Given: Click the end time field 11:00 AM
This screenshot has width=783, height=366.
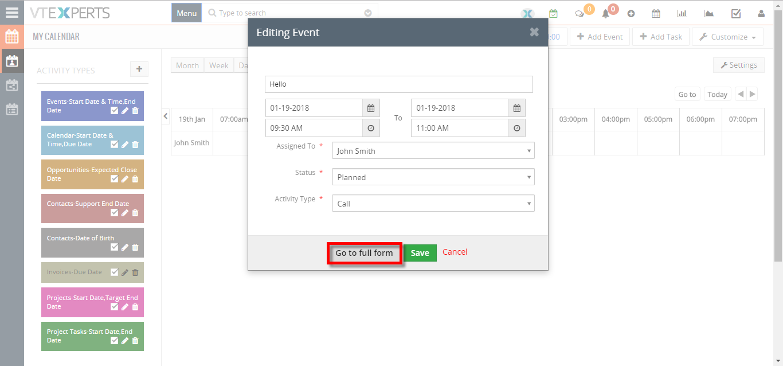Looking at the screenshot, I should click(x=460, y=128).
